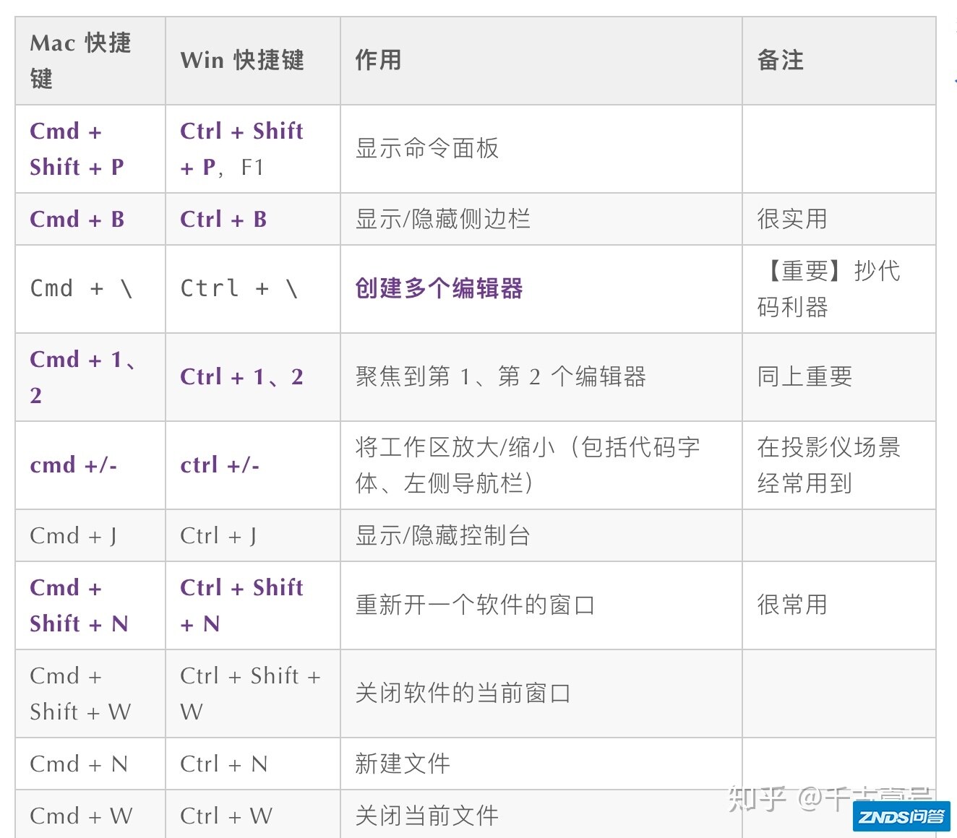
Task: Click the '作用' column header
Action: tap(541, 61)
